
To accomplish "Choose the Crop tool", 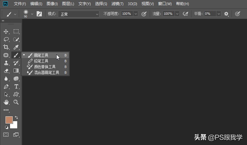I will 6,47.
